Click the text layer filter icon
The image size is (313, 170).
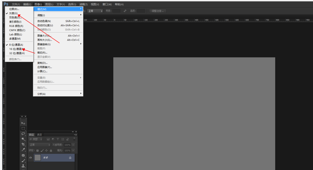click(x=58, y=139)
